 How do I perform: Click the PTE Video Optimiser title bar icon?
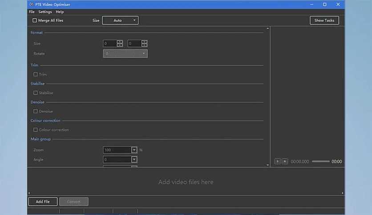31,4
